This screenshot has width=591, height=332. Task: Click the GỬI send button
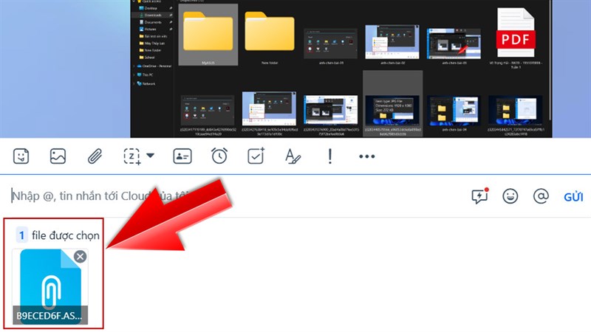(573, 197)
